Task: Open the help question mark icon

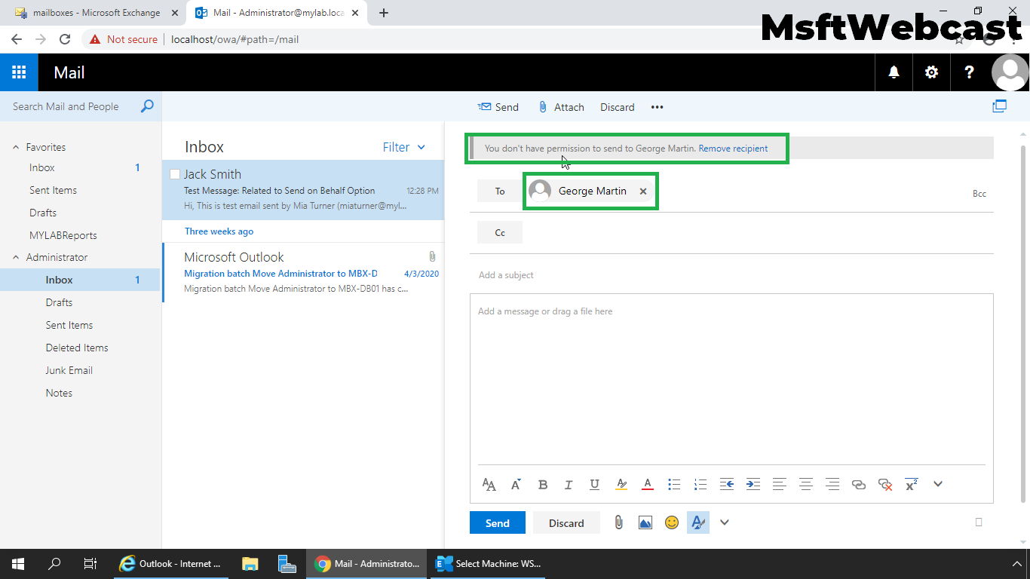Action: click(970, 72)
